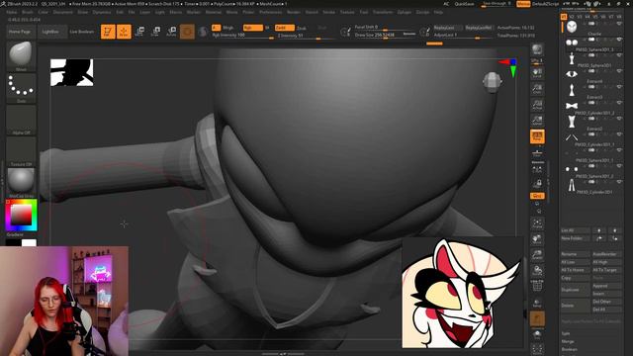Click the Frame mesh icon
633x356 pixels.
tap(537, 223)
